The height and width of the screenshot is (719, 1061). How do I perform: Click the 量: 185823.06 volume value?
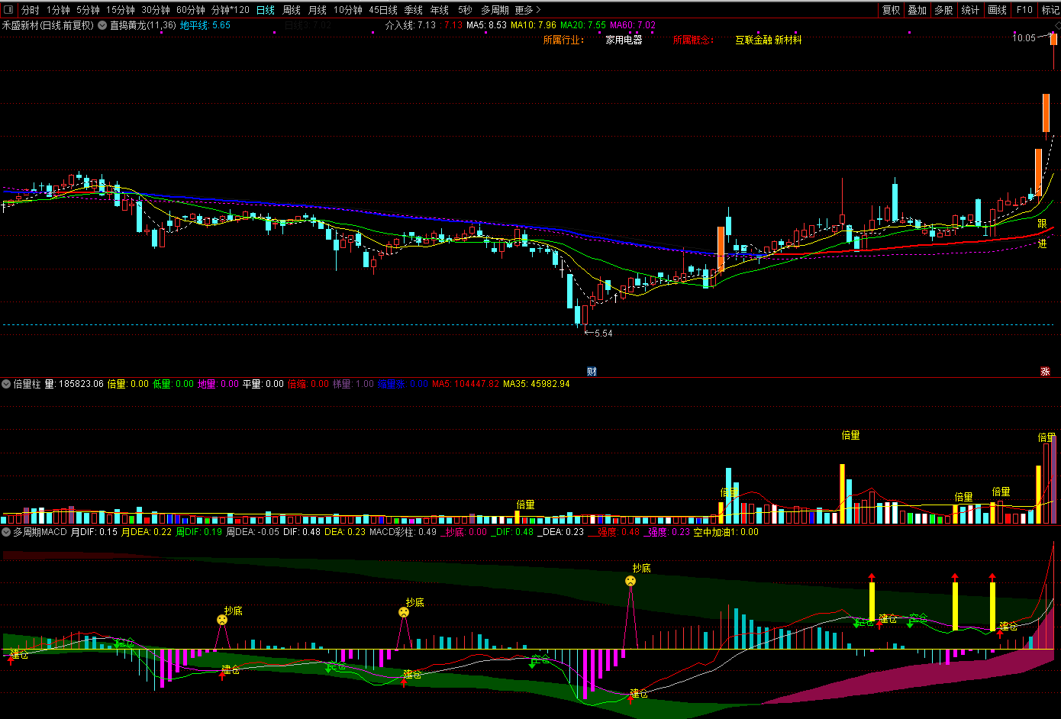[x=73, y=384]
